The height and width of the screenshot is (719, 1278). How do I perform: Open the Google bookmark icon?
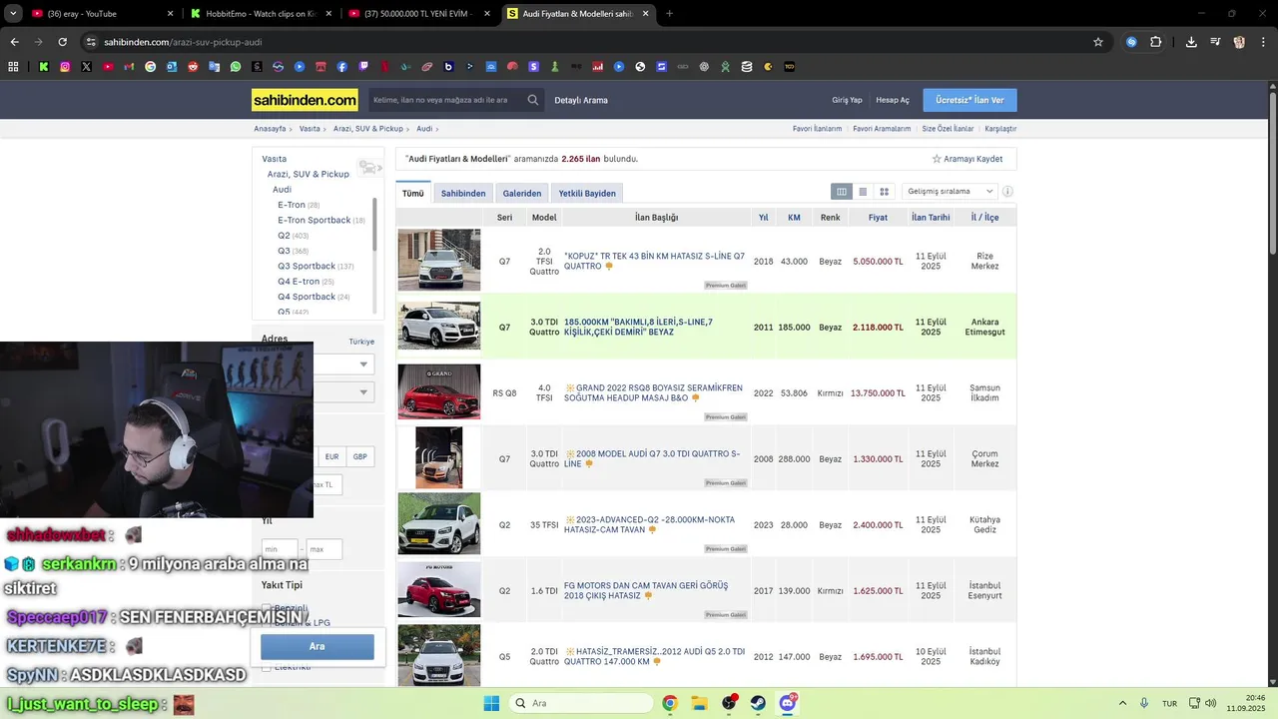click(x=151, y=67)
